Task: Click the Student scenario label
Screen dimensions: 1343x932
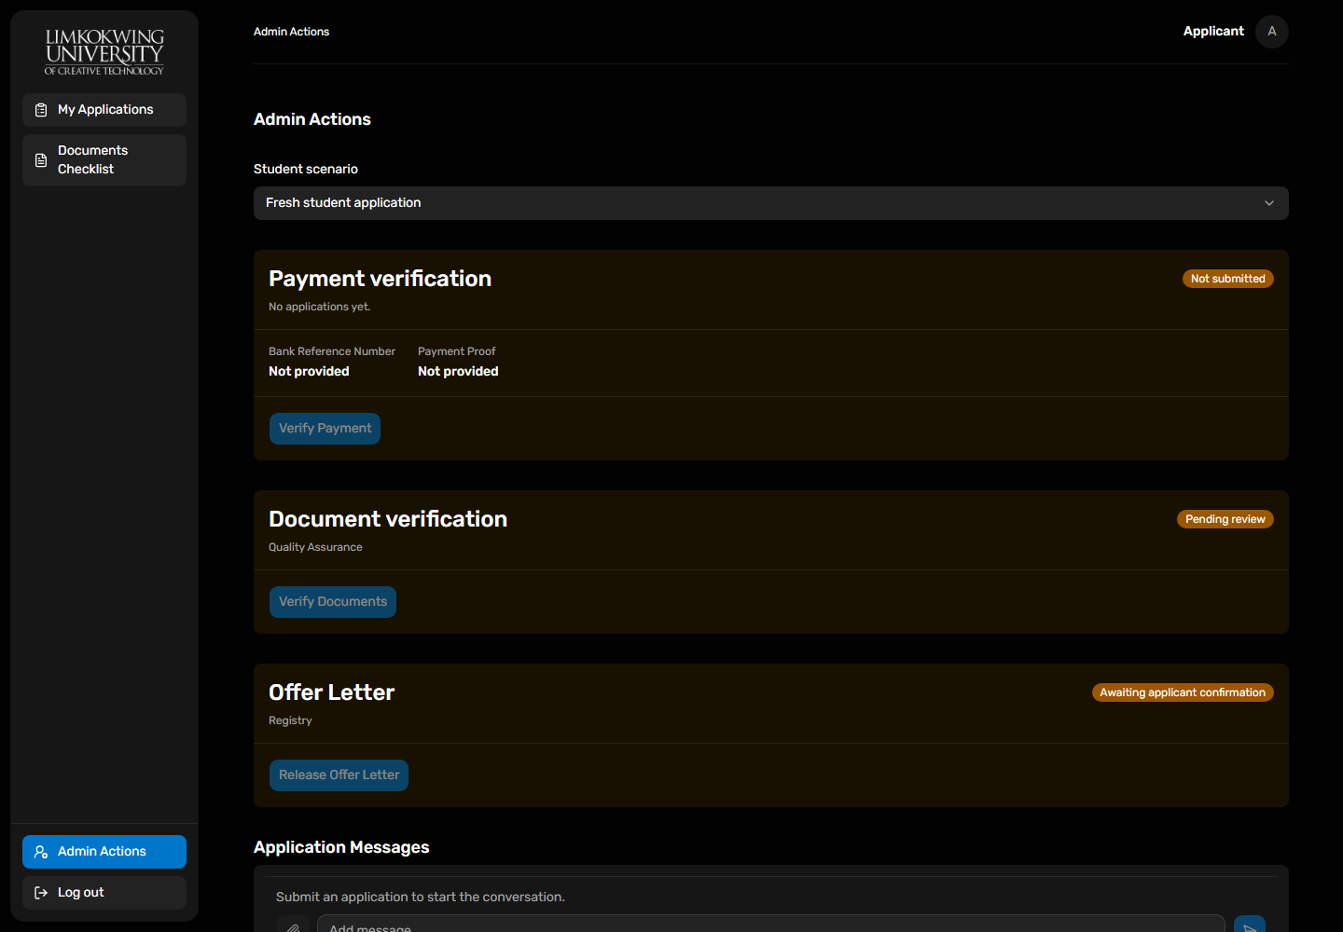Action: tap(306, 169)
